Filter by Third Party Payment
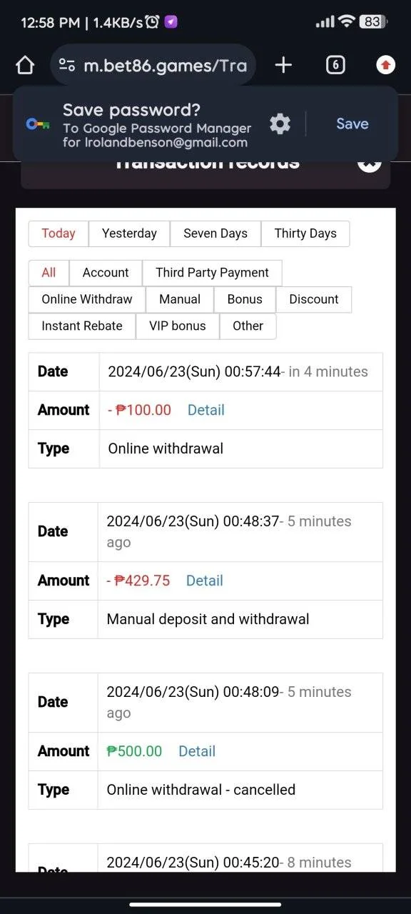Screen dimensions: 411x914 coord(212,273)
